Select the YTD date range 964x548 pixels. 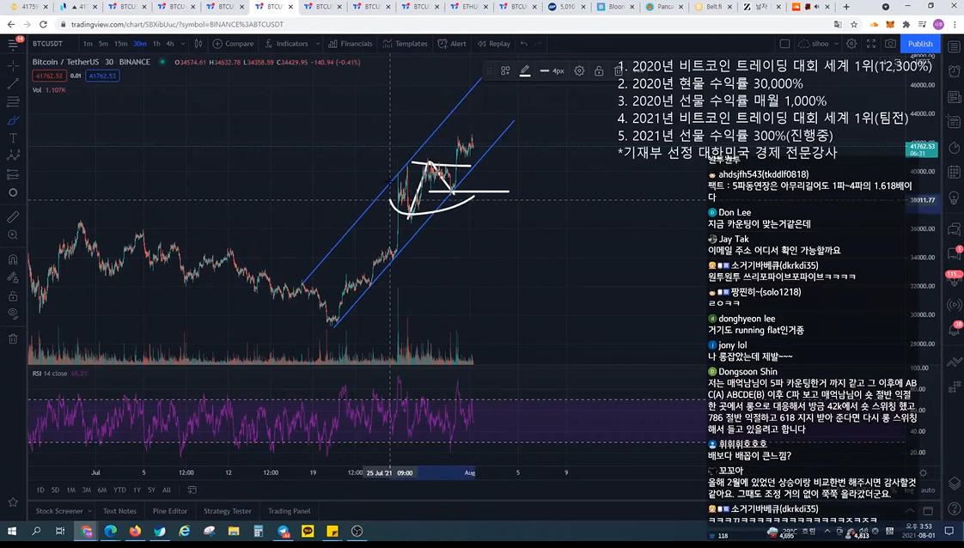[119, 490]
